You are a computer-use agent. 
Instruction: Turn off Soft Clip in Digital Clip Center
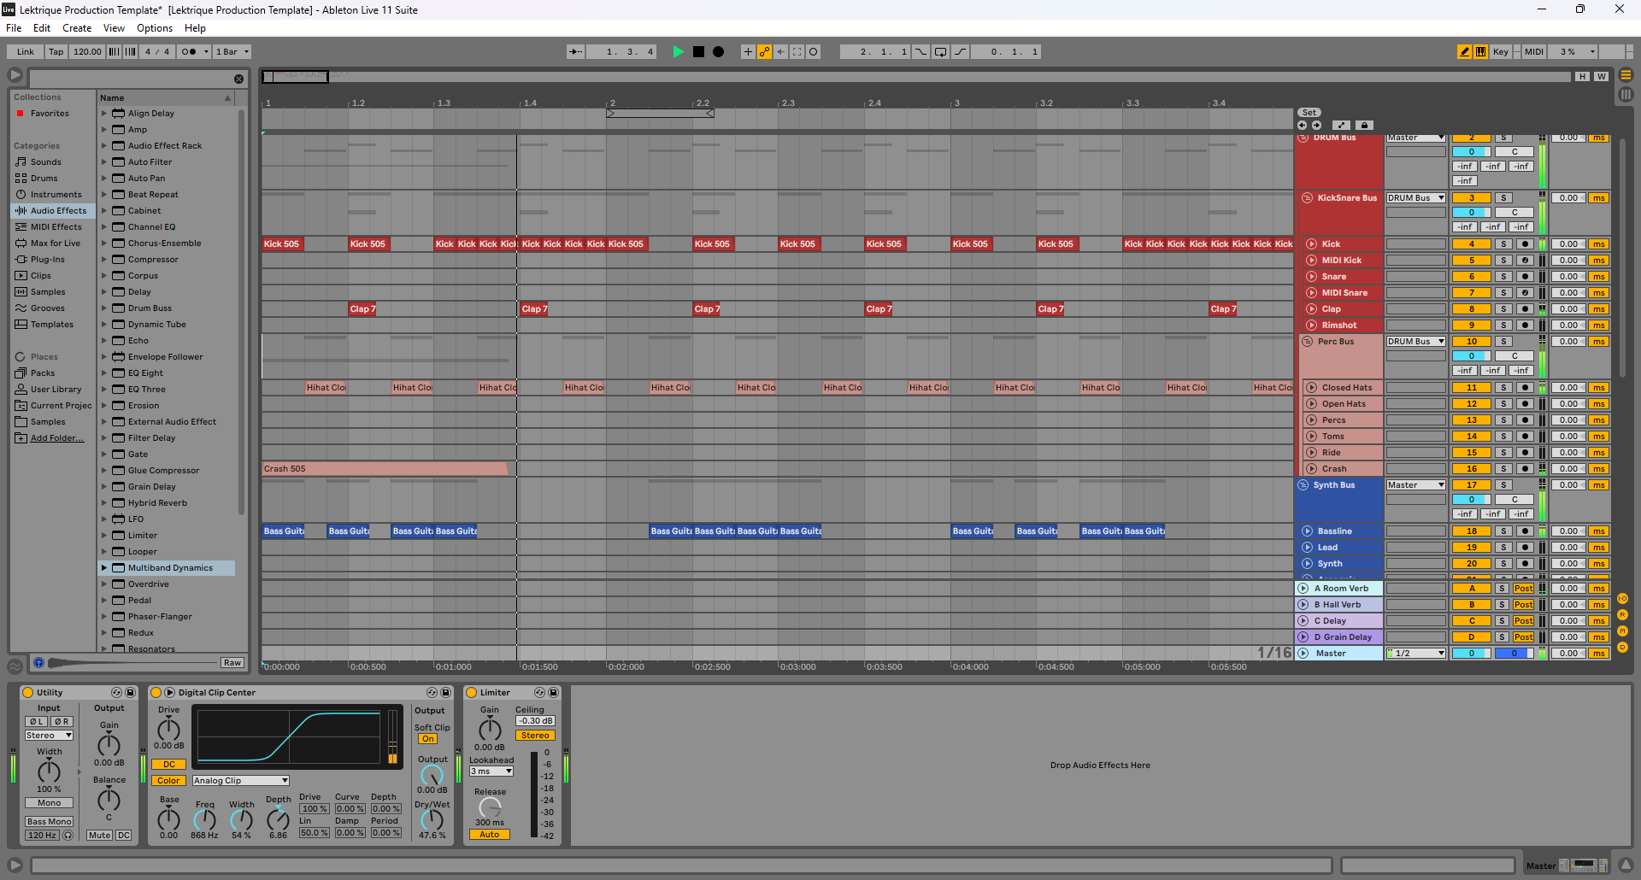(428, 738)
